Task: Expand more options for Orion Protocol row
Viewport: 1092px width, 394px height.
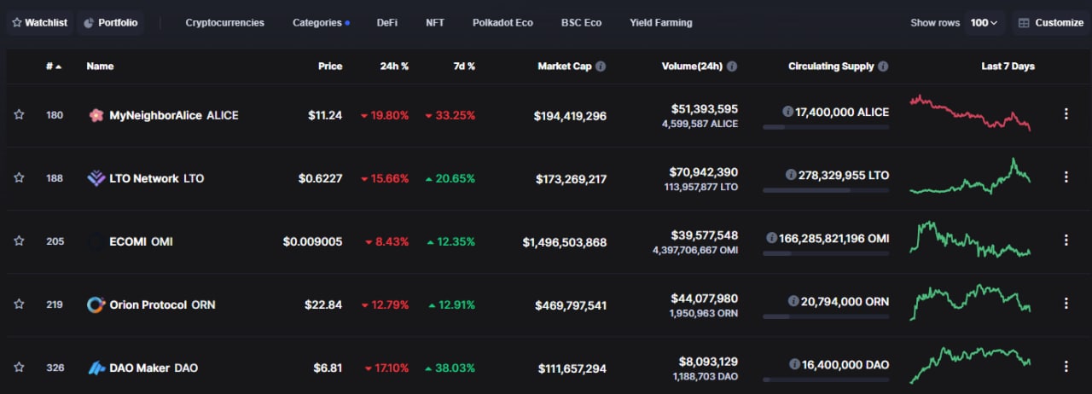Action: [1066, 304]
